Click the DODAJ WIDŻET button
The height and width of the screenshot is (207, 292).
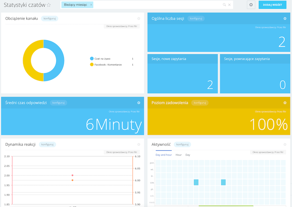[272, 5]
